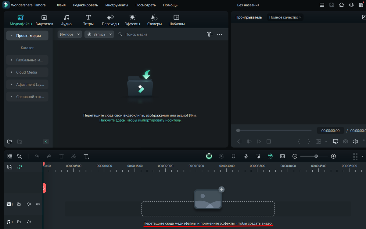Screen dimensions: 366x229
Task: Click the cloud upload icon in title bar
Action: pos(342,5)
